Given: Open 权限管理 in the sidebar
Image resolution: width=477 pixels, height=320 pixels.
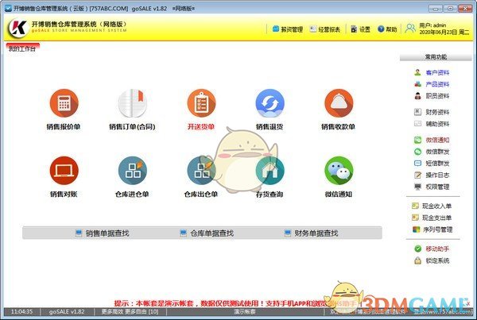Looking at the screenshot, I should 432,187.
